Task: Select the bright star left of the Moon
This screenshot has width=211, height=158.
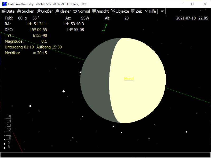Action: (x=64, y=91)
